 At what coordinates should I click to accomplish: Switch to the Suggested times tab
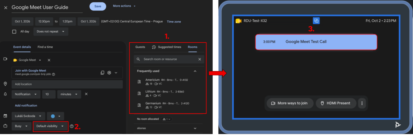coord(166,47)
